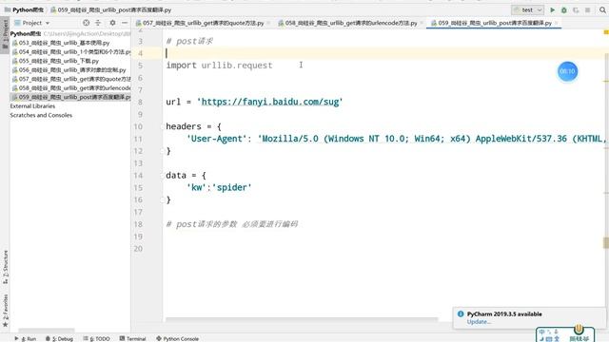609x342 pixels.
Task: Close the 059 post editor tab
Action: pos(556,23)
